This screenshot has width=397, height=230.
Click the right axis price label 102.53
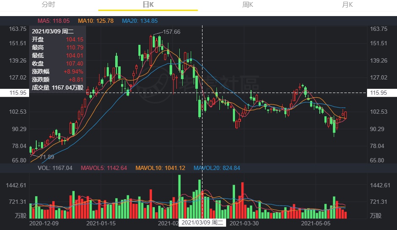(x=378, y=112)
